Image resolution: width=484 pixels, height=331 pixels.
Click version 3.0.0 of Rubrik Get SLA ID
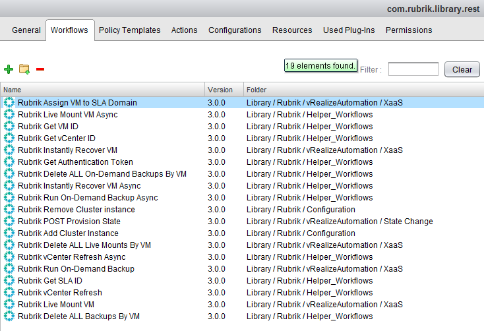tap(216, 281)
